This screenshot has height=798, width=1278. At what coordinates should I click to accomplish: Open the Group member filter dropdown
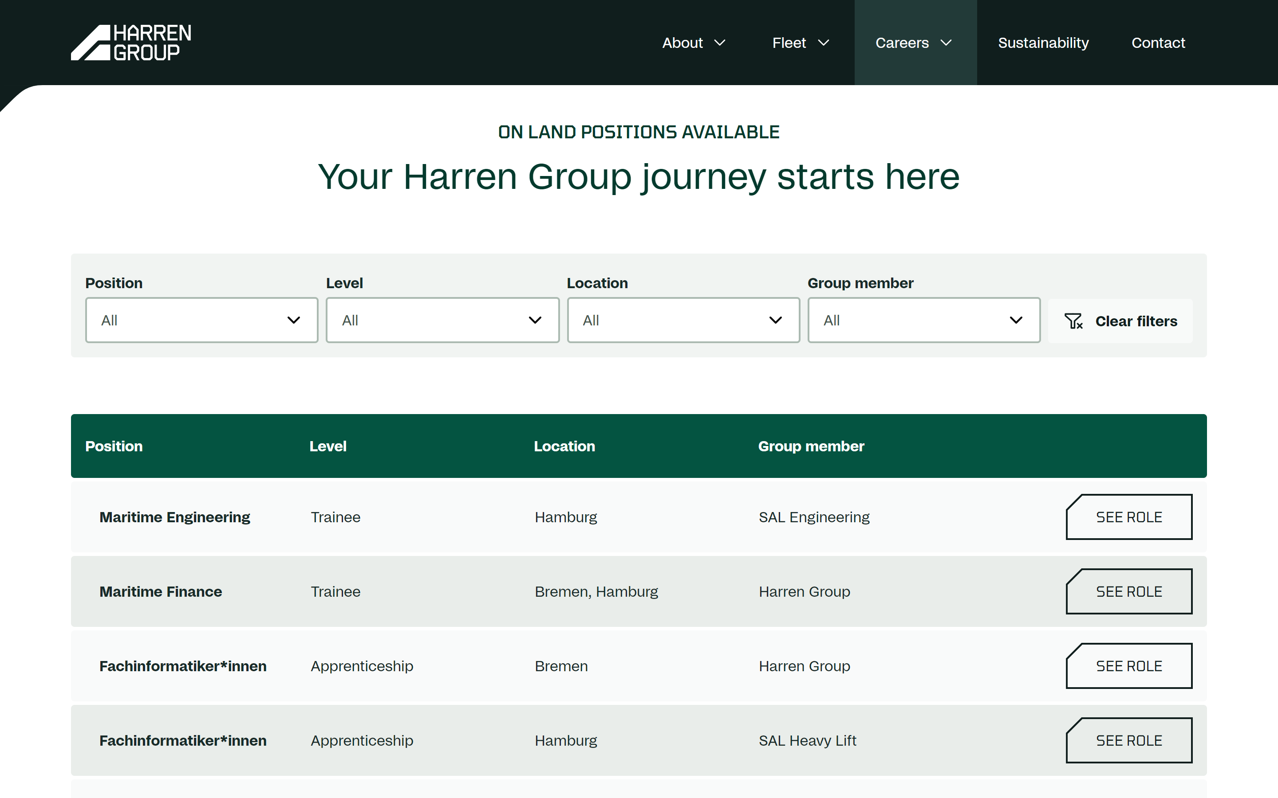(x=923, y=320)
